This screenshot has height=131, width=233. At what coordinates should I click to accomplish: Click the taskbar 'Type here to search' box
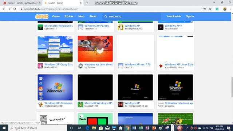coord(38,128)
